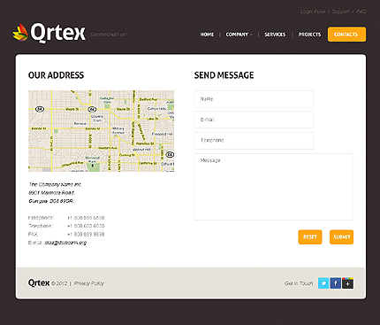This screenshot has height=325, width=380.
Task: Focus the Name input field
Action: [254, 99]
